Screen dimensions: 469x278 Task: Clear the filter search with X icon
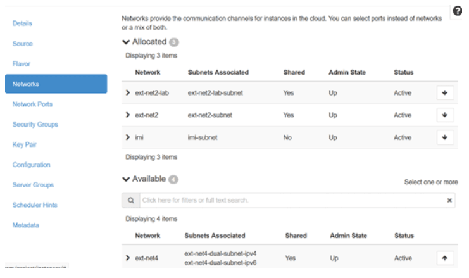(449, 201)
